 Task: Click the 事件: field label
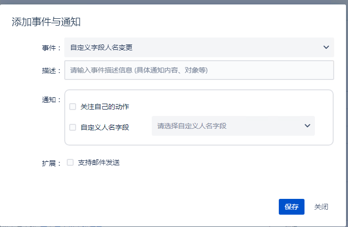(x=51, y=48)
